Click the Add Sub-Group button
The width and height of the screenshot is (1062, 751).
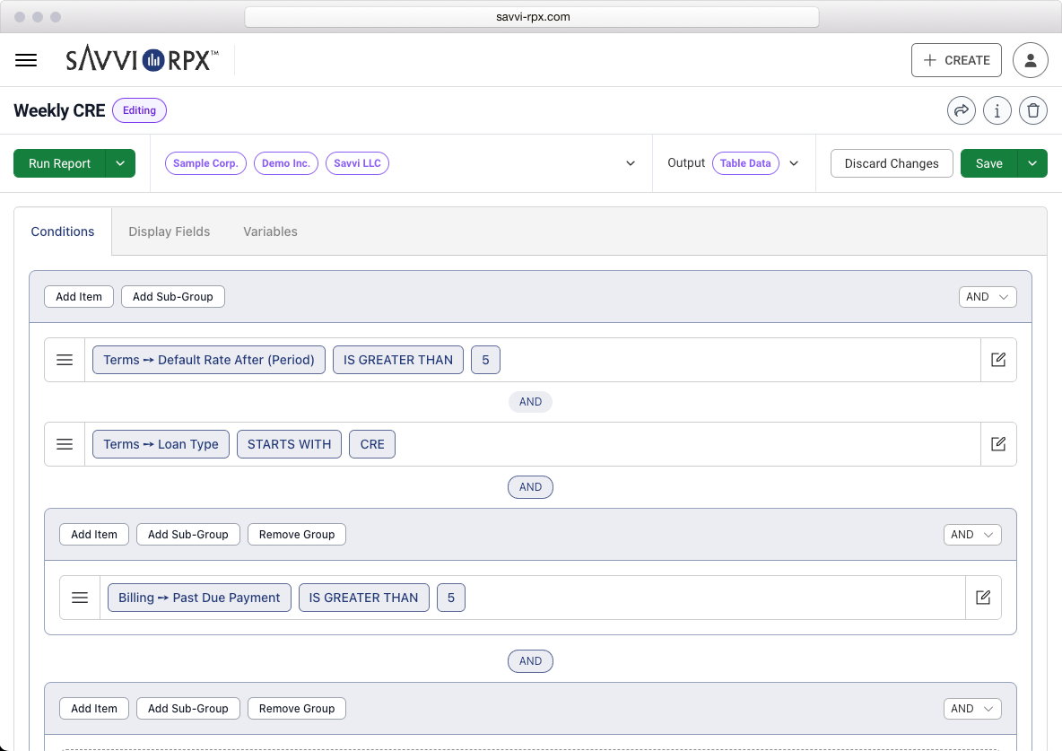(172, 296)
